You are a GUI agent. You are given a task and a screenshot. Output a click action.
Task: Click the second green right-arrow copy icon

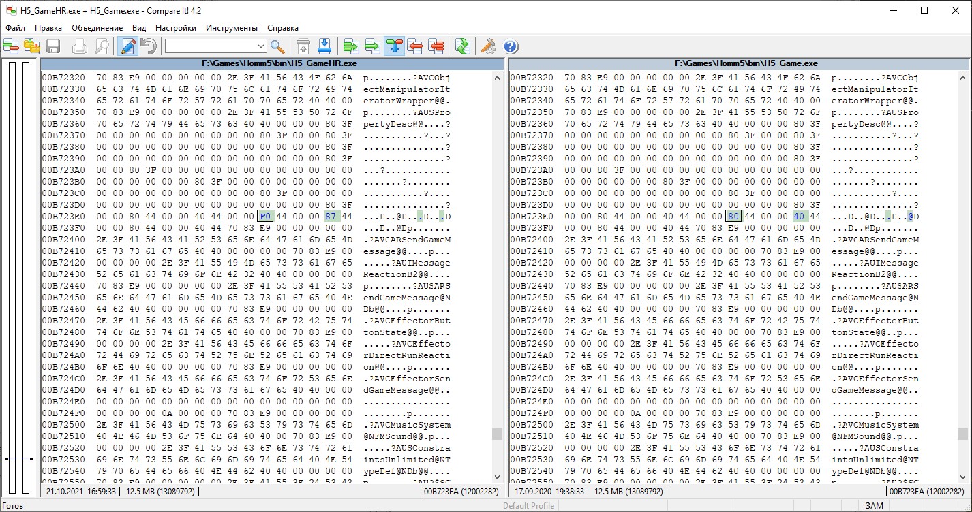373,46
